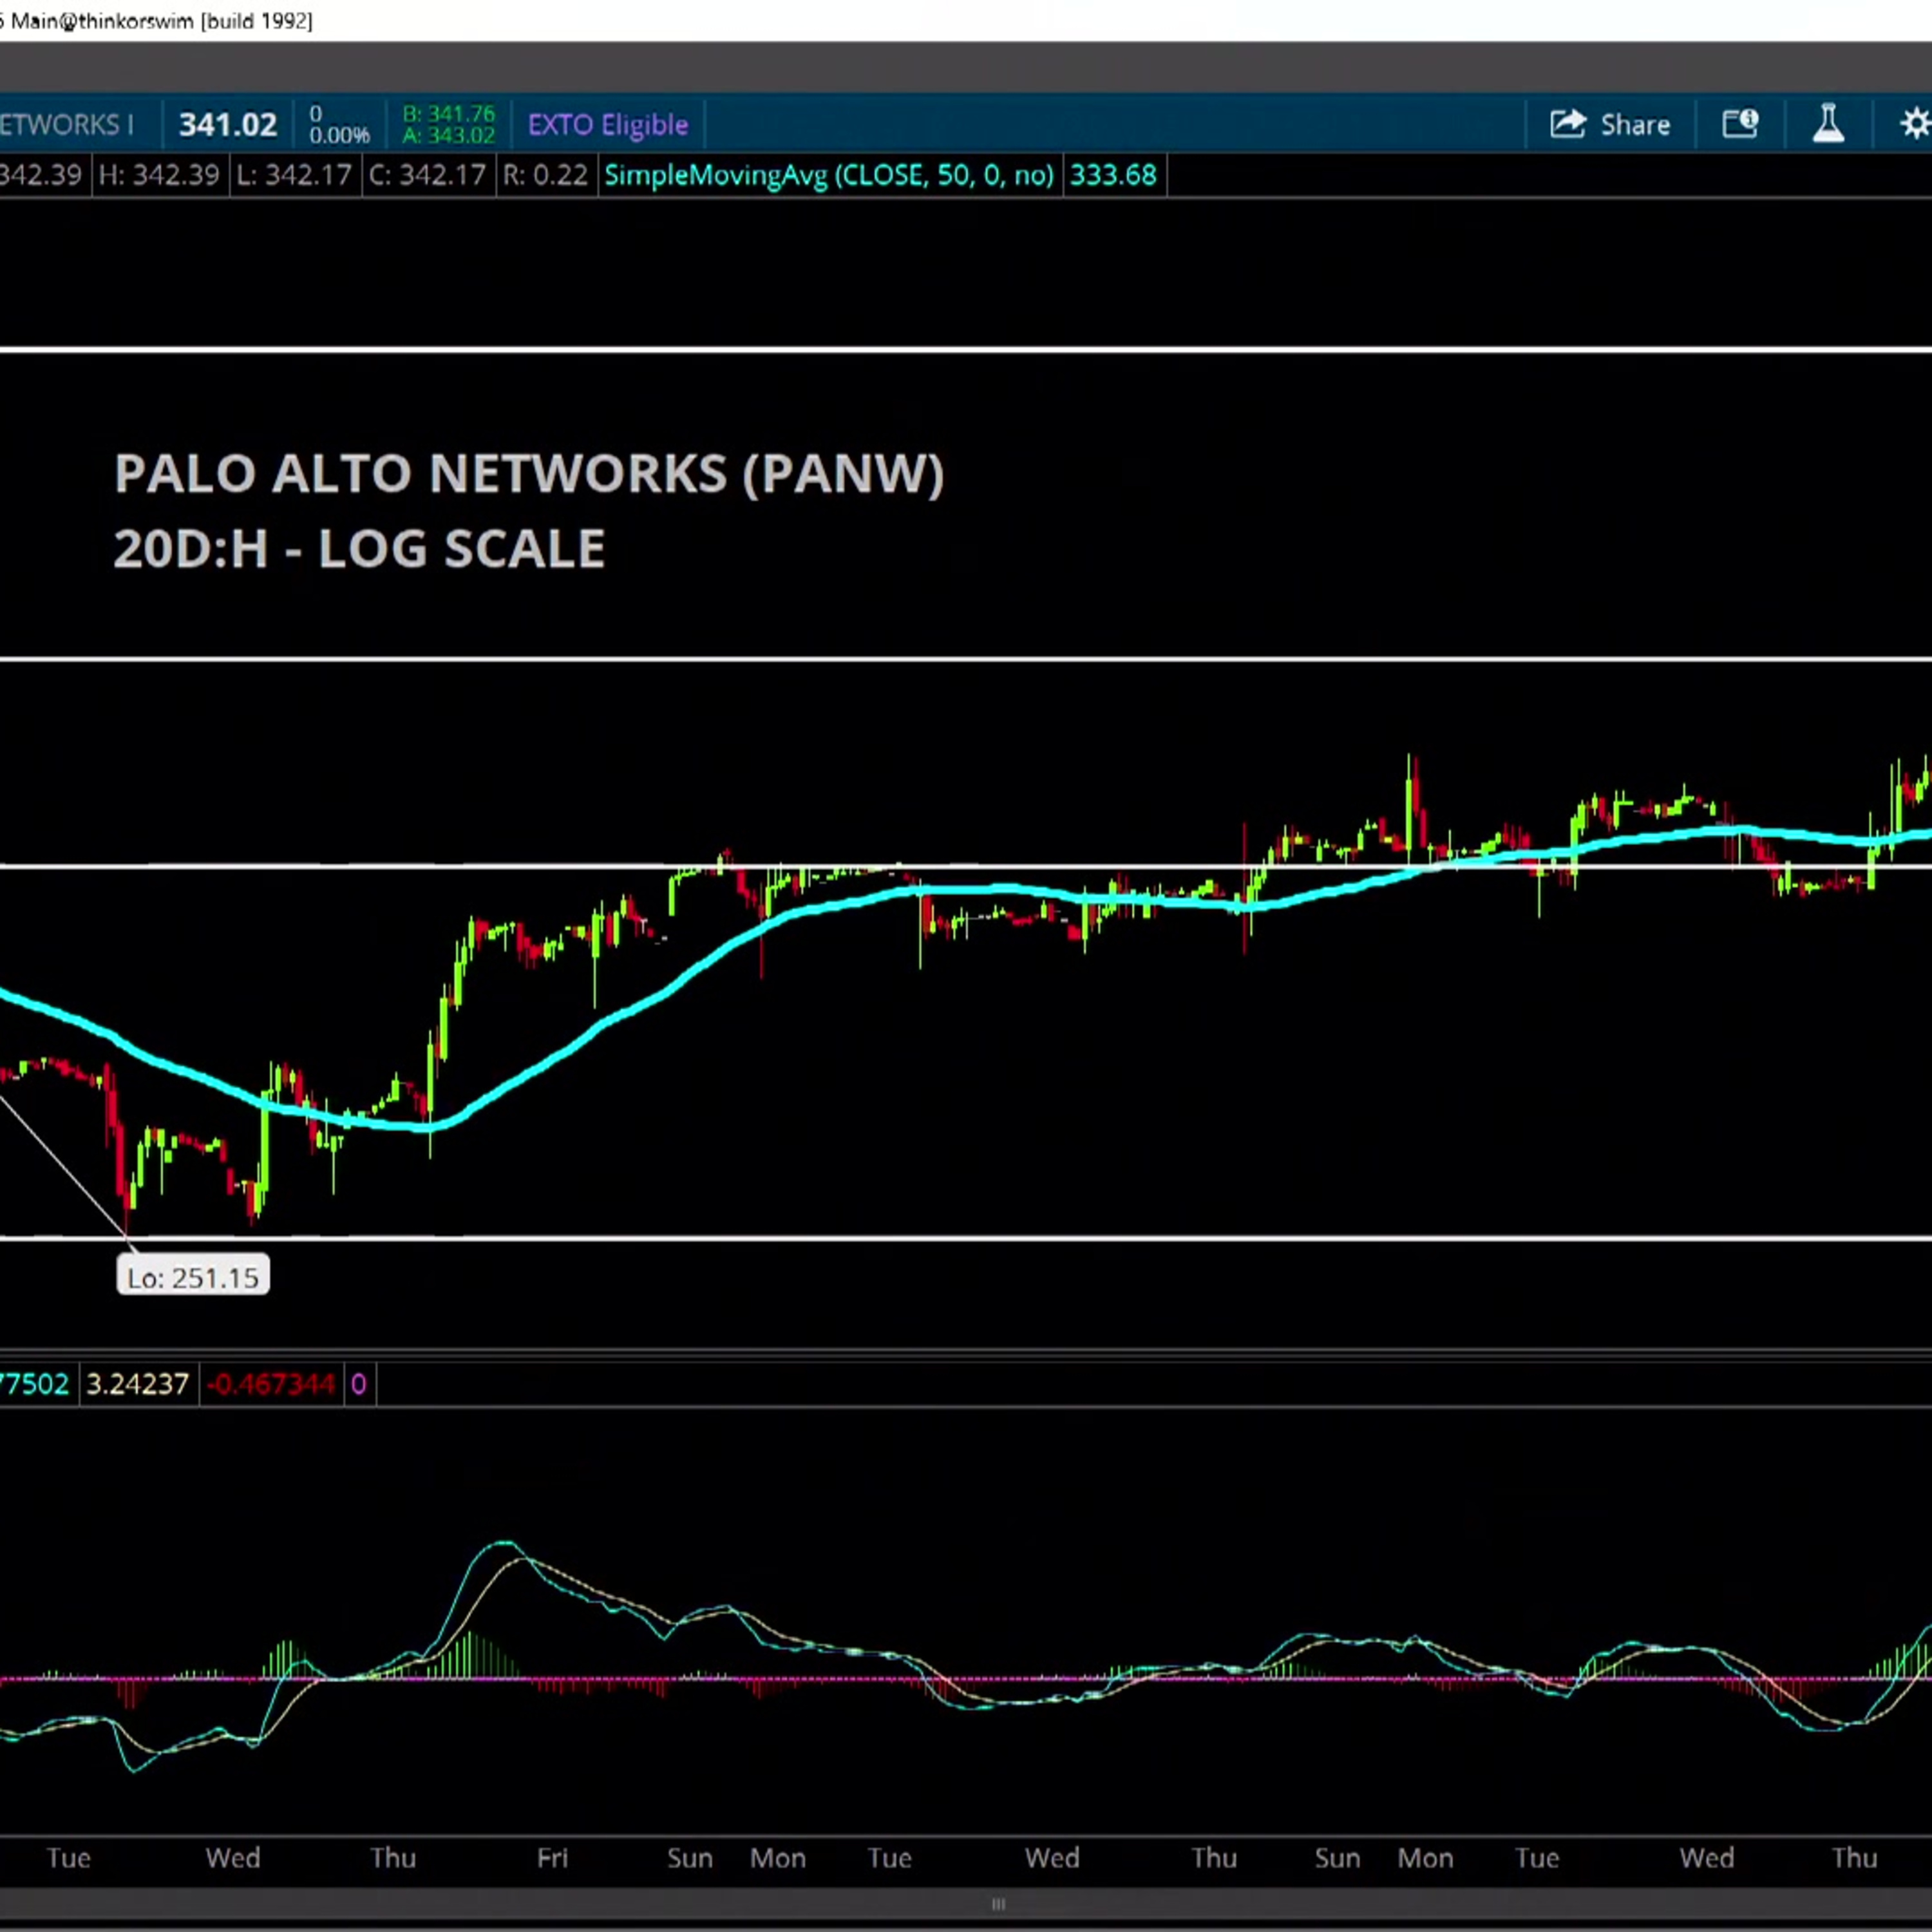Click the EXTO Eligible label

[x=608, y=125]
